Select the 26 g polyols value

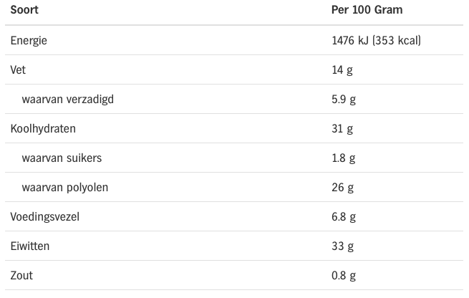click(x=342, y=187)
